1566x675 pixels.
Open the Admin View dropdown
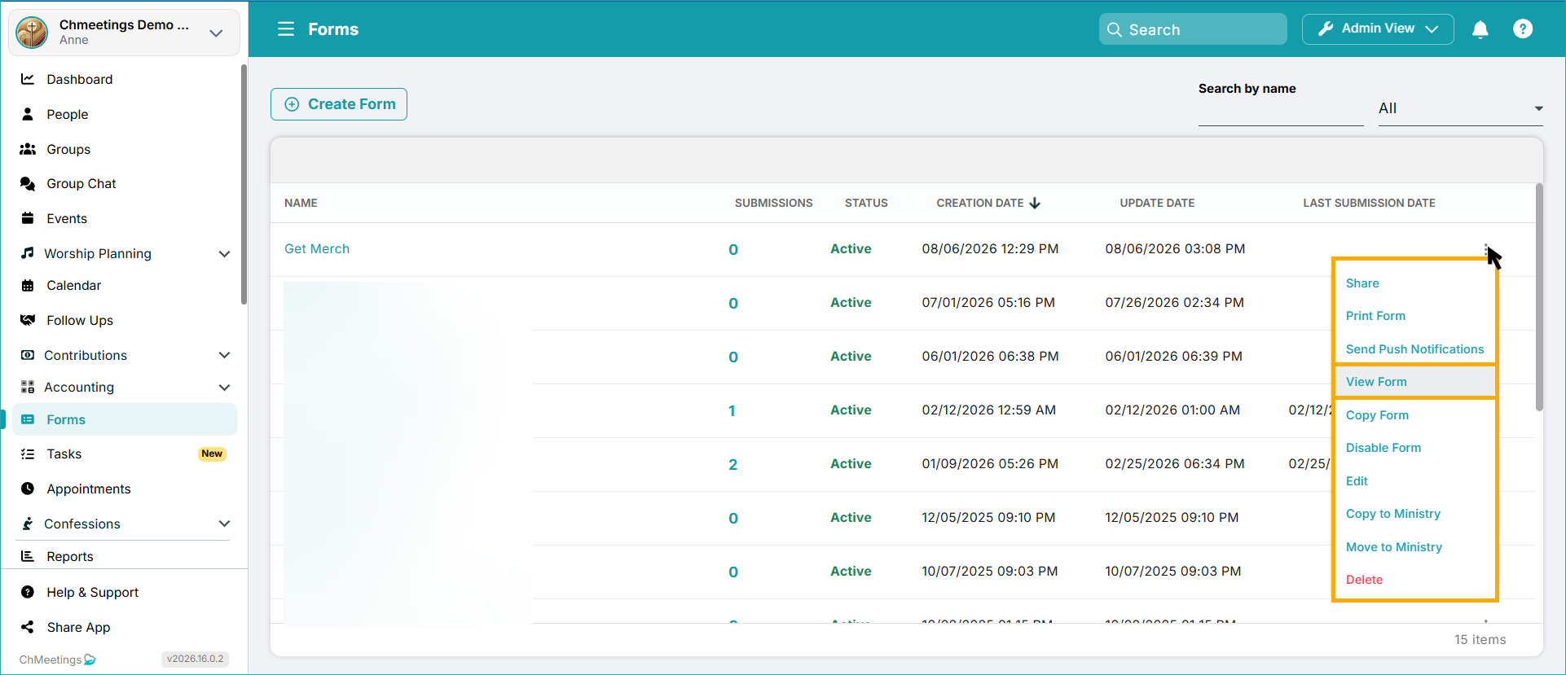point(1378,29)
